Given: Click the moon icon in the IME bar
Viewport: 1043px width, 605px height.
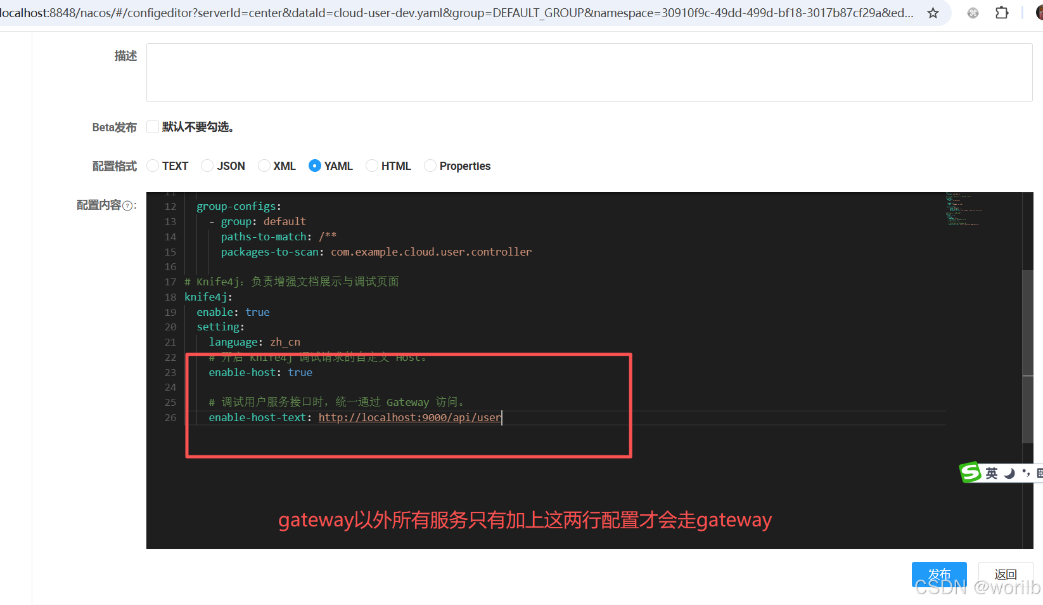Looking at the screenshot, I should pos(1009,473).
